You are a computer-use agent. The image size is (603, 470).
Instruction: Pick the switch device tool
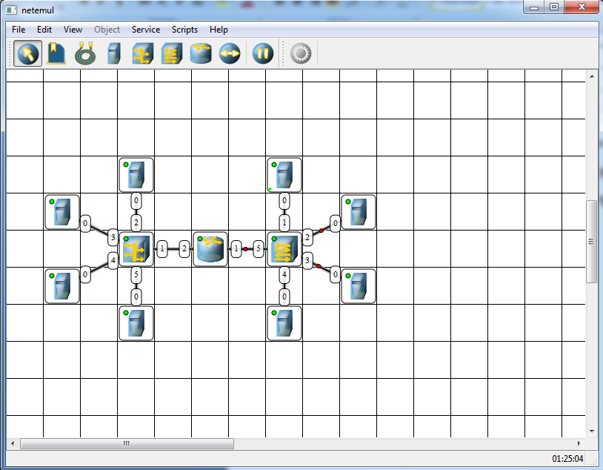pos(172,53)
